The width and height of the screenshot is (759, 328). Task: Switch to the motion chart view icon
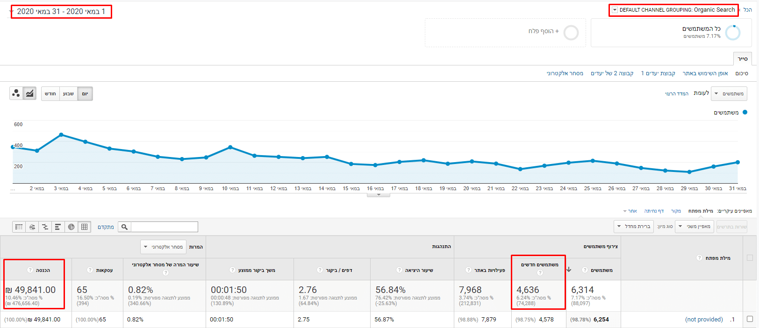[x=16, y=93]
